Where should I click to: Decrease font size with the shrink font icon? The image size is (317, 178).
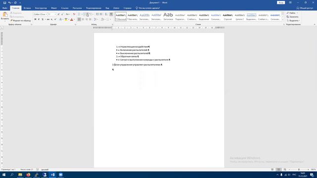62,14
